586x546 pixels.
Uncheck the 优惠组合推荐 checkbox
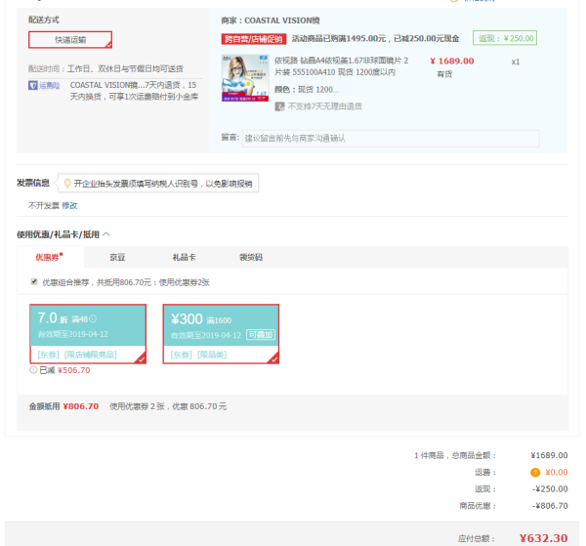34,281
